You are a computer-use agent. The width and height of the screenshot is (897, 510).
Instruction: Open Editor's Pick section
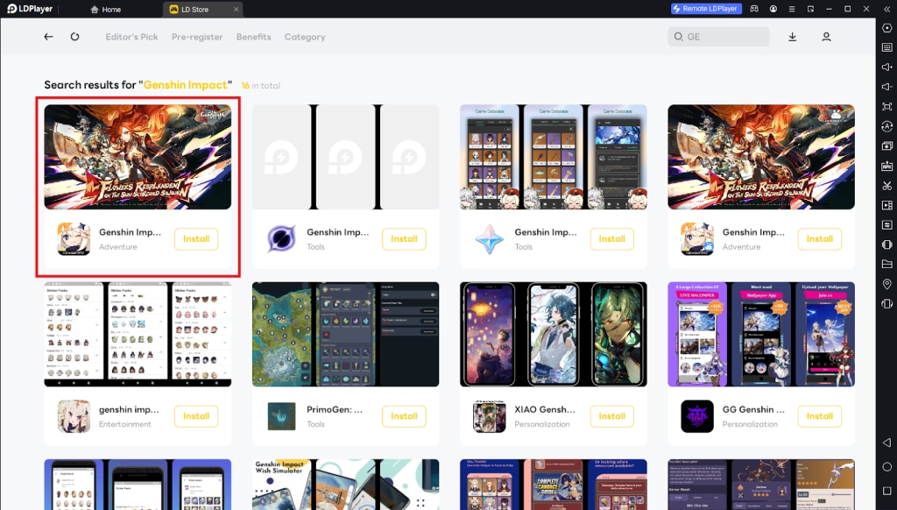tap(131, 37)
